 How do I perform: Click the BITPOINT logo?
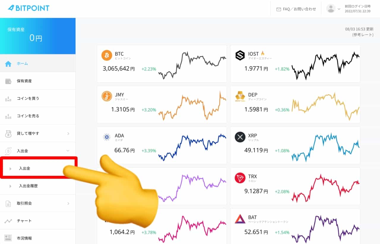coord(28,8)
